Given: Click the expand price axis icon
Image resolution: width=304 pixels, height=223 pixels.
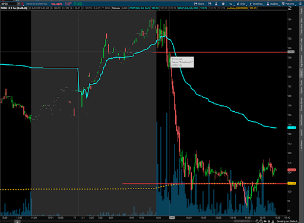Looking at the screenshot, I should tap(290, 8).
